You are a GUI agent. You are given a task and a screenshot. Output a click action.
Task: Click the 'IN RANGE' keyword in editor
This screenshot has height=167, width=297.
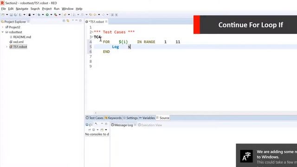(x=146, y=42)
